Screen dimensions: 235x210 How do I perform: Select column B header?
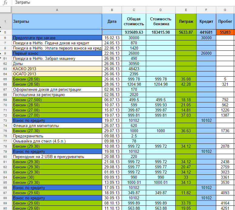coord(112,10)
